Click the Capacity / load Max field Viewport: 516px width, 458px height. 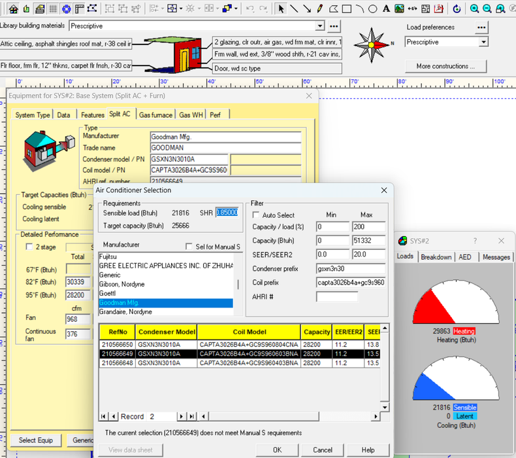368,226
